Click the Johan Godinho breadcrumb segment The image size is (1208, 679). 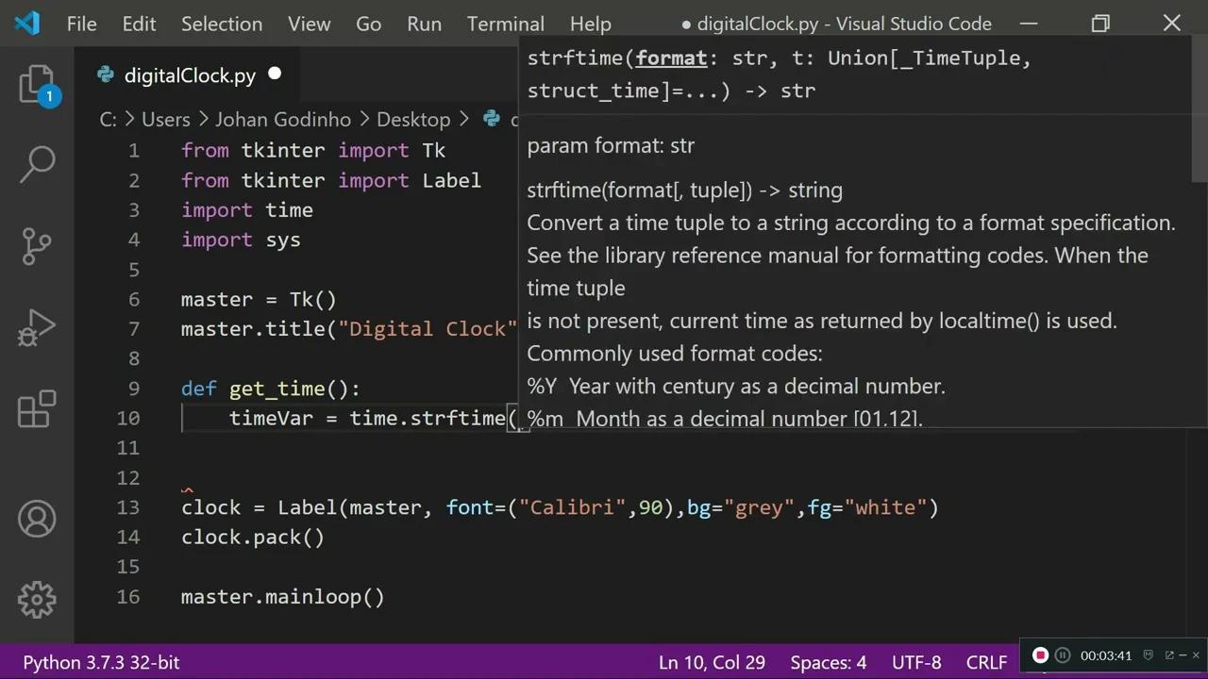(283, 120)
